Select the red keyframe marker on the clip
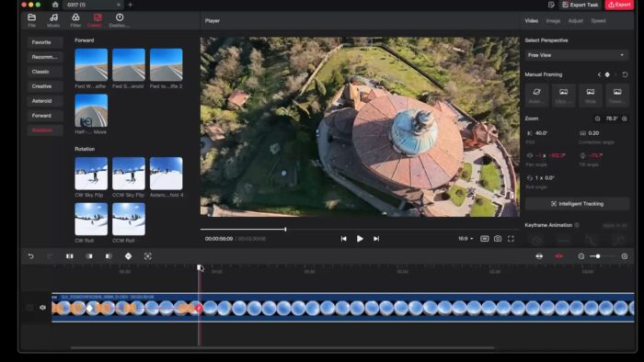This screenshot has height=362, width=644. [199, 308]
